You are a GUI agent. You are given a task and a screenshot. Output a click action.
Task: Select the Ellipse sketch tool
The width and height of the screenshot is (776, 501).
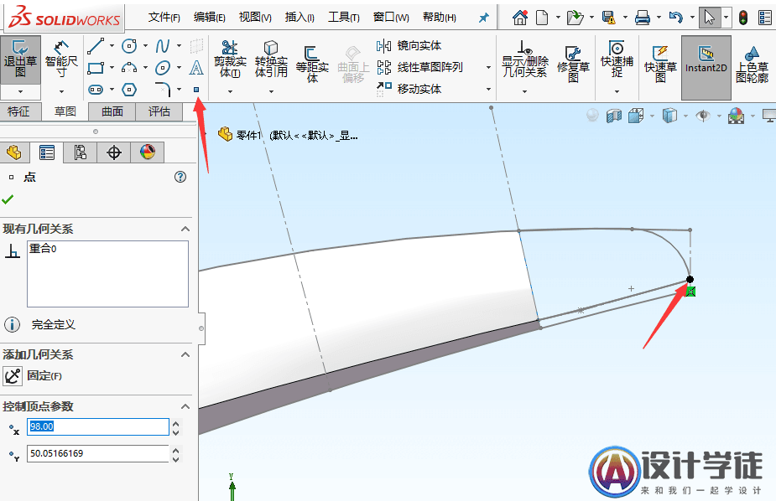tap(162, 68)
